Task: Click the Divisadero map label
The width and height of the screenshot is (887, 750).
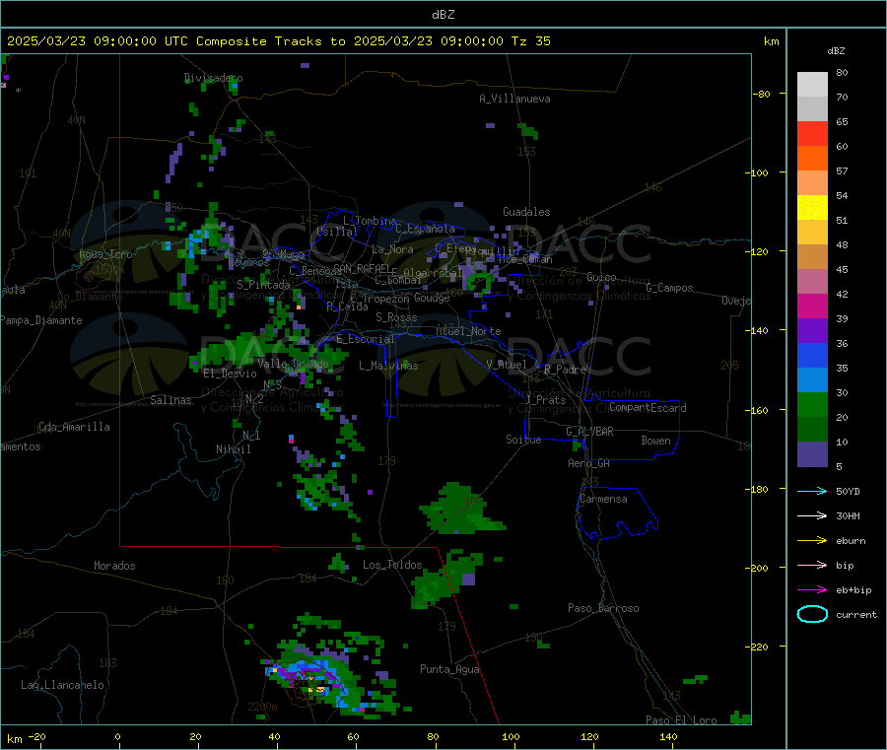Action: pyautogui.click(x=213, y=78)
